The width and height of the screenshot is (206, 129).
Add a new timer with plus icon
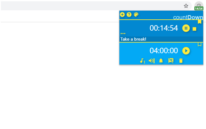[x=122, y=15]
